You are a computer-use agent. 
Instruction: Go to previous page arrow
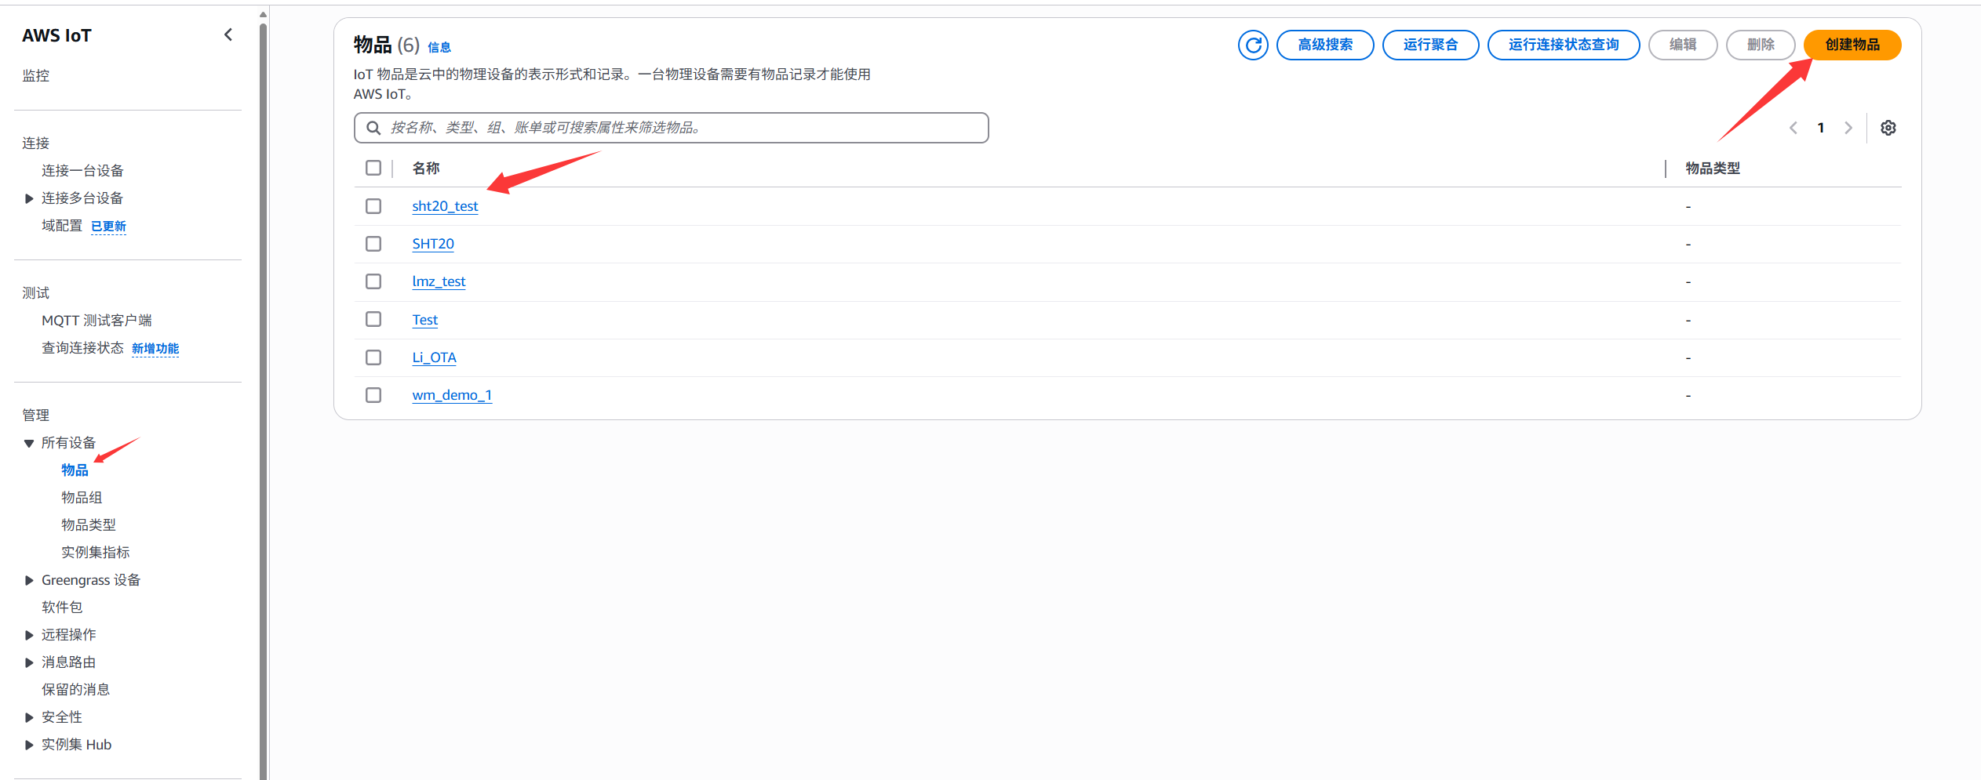[x=1793, y=128]
